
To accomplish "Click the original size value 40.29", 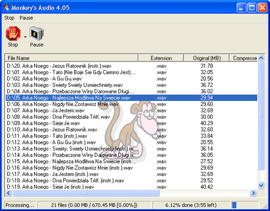I will 207,123.
